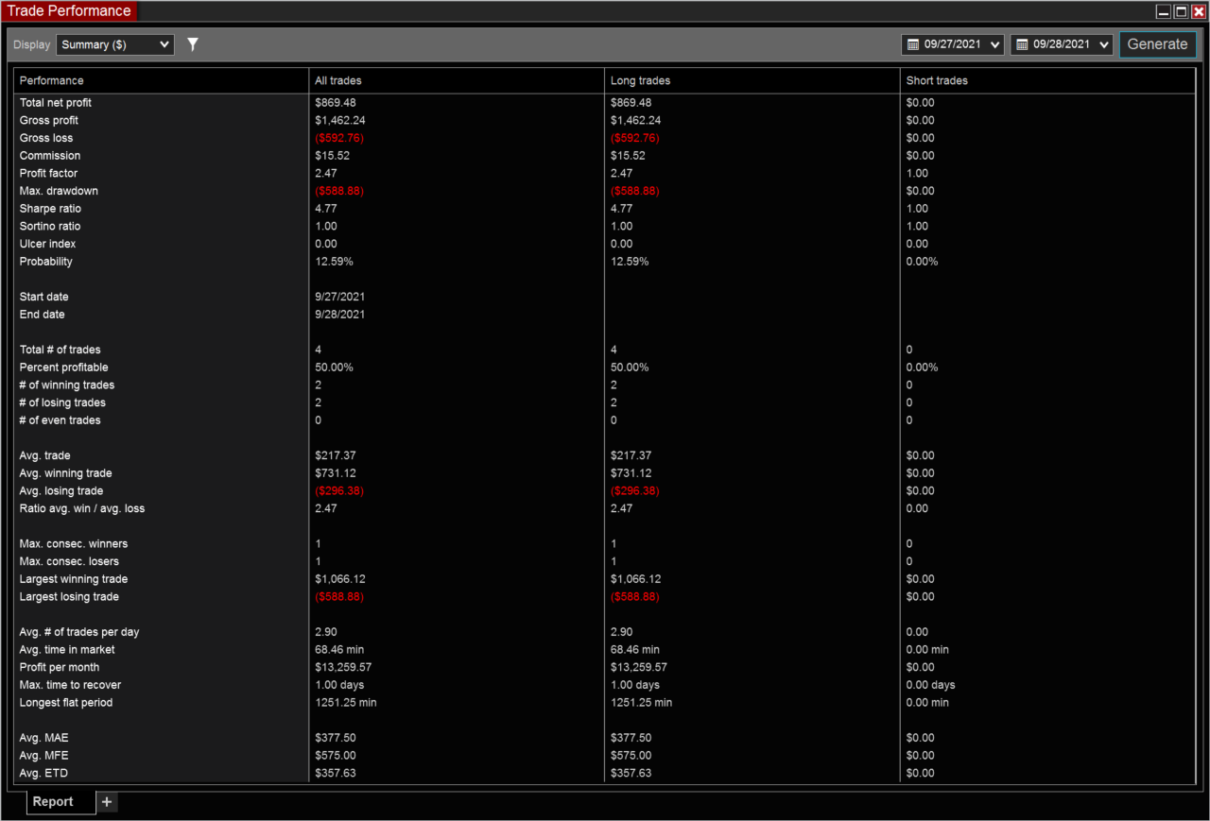This screenshot has height=821, width=1210.
Task: Select the # of losing trades row label
Action: 62,402
